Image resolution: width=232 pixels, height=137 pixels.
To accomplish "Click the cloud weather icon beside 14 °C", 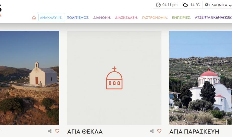I will (186, 5).
